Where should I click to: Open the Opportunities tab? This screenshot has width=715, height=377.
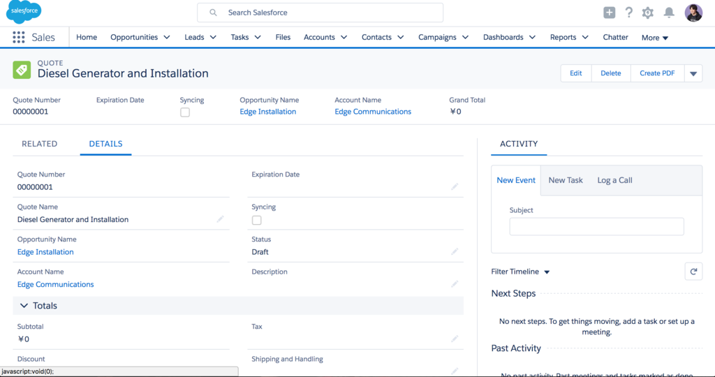tap(134, 38)
